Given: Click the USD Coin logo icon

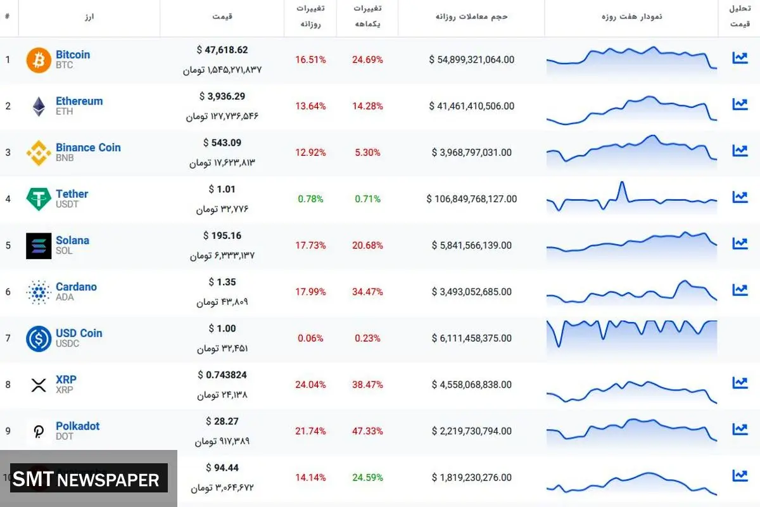Looking at the screenshot, I should pyautogui.click(x=39, y=338).
